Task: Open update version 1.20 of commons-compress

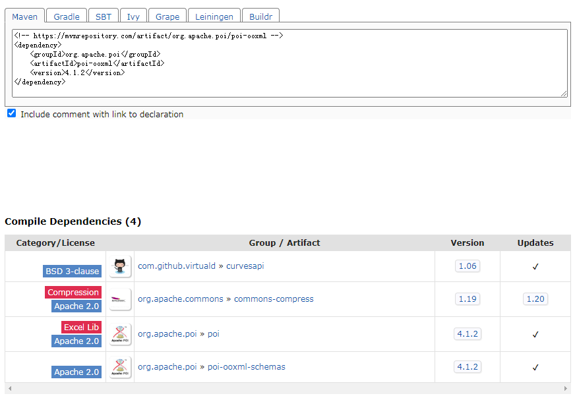Action: click(535, 299)
